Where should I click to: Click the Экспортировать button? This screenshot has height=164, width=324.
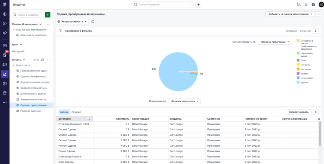299,112
